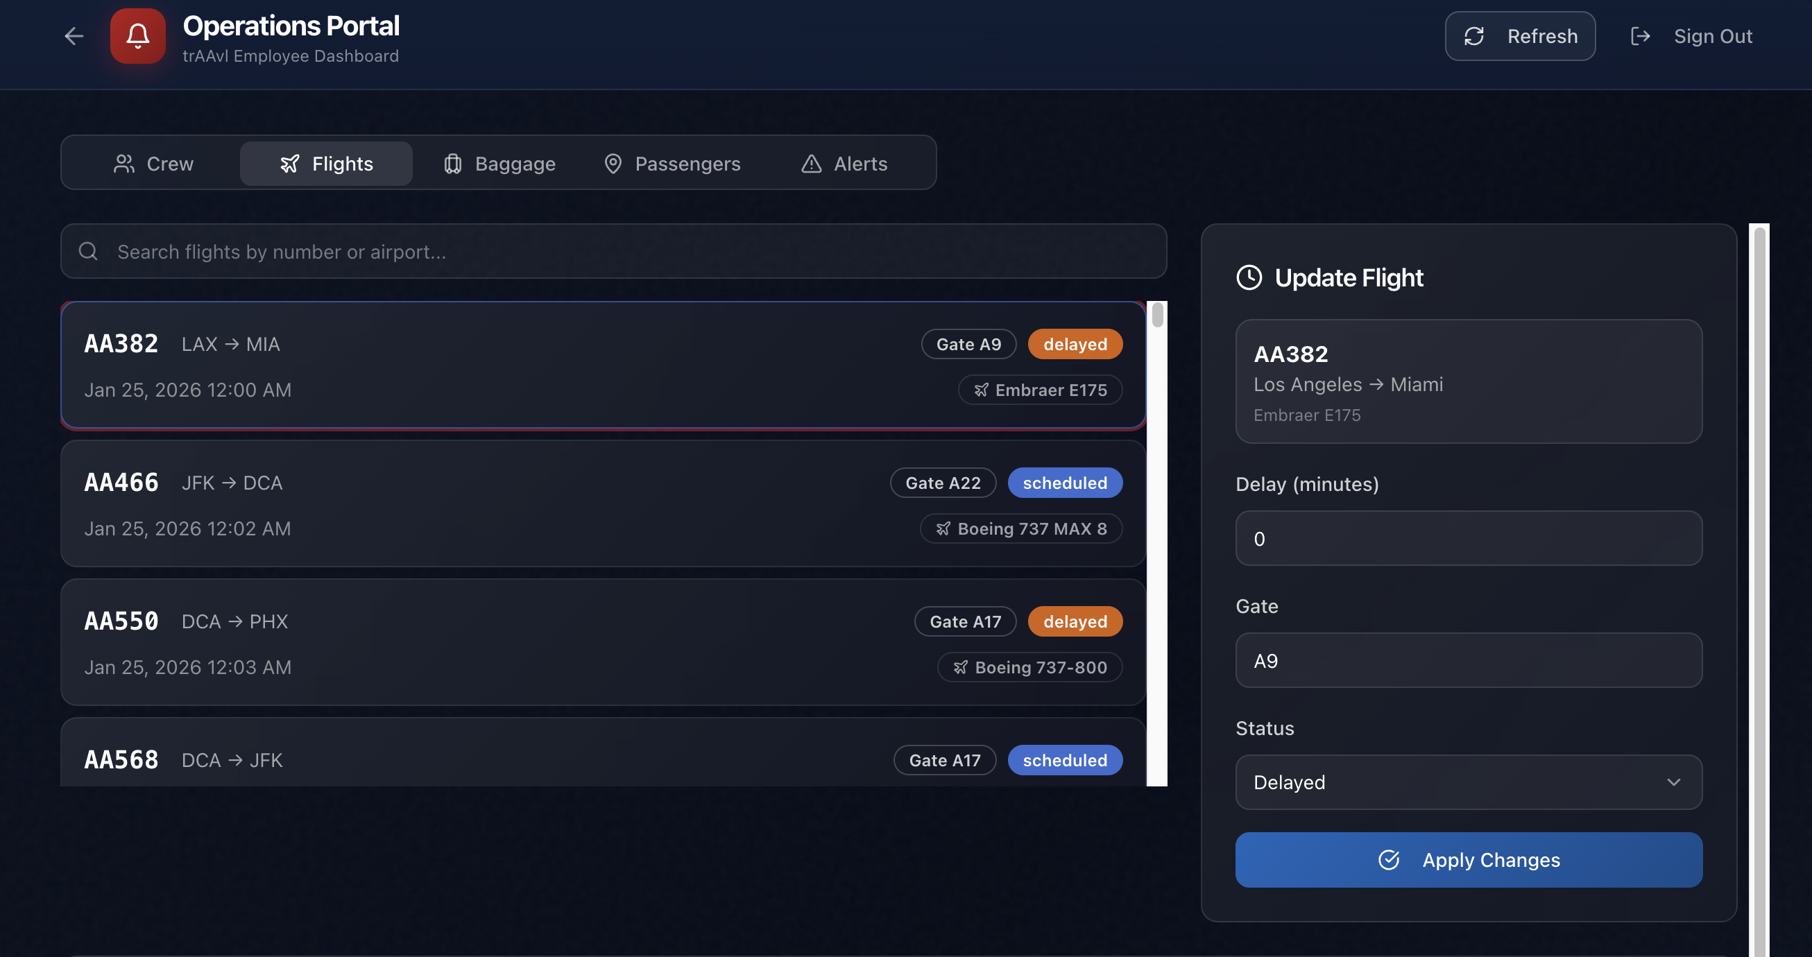Open the Status dropdown showing Delayed
Viewport: 1812px width, 957px height.
[1468, 782]
